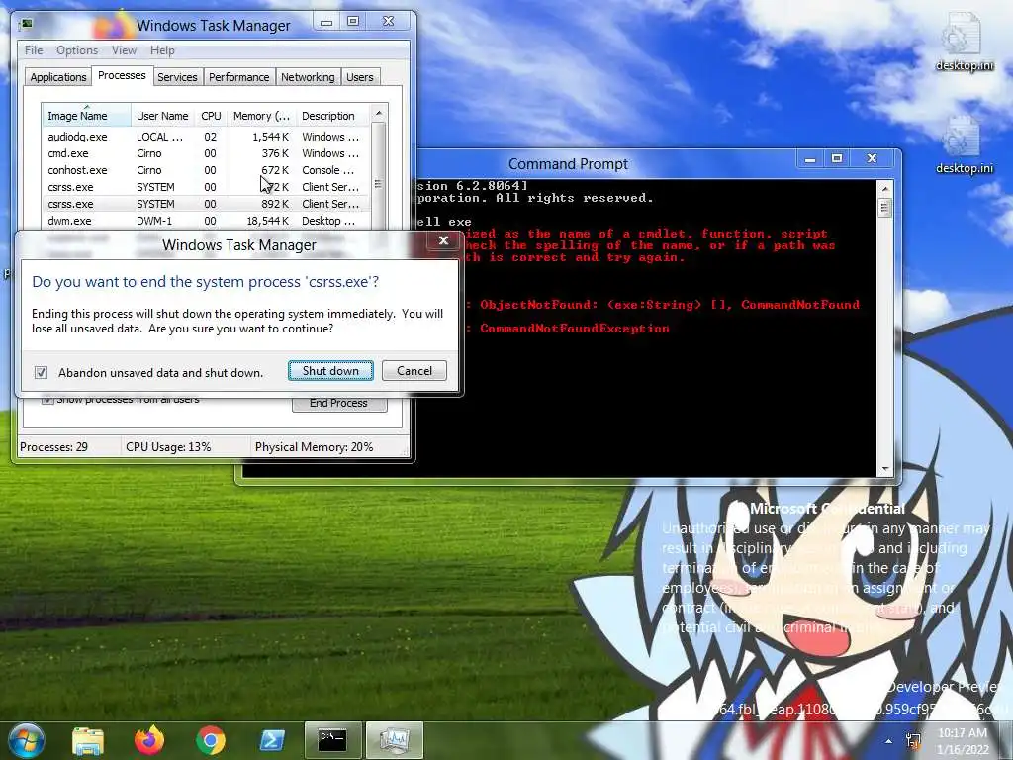Launch Firefox from the taskbar
The height and width of the screenshot is (760, 1013).
(149, 740)
